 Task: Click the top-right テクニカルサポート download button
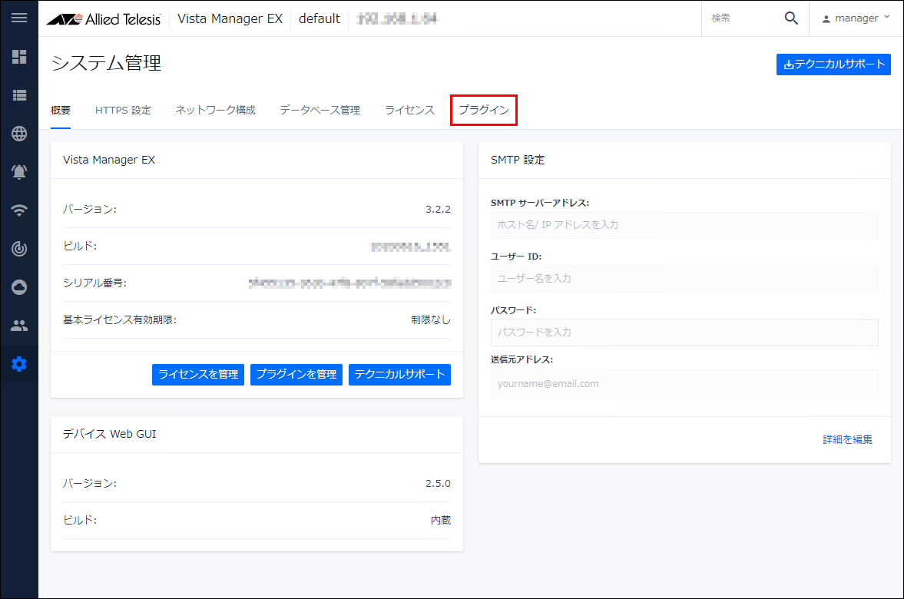coord(833,65)
